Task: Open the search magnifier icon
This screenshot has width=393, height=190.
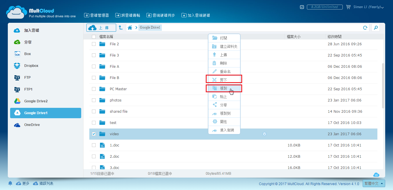Action: pos(376,28)
